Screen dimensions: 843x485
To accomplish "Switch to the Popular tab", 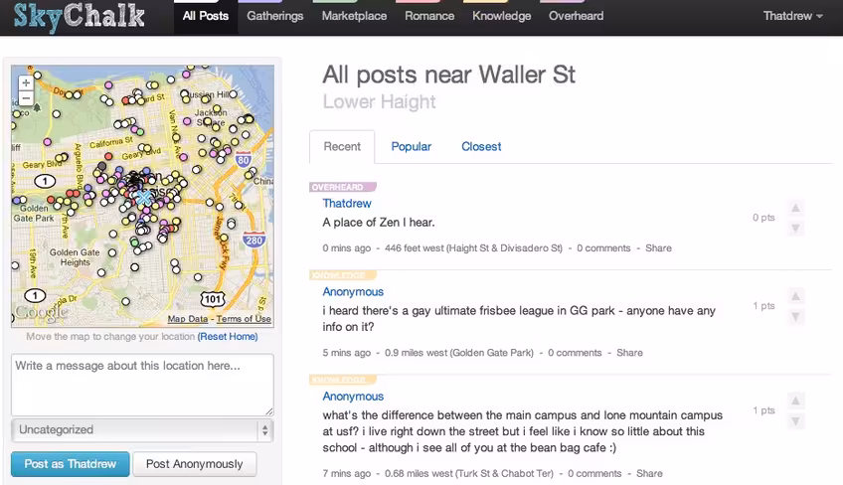I will click(x=411, y=147).
